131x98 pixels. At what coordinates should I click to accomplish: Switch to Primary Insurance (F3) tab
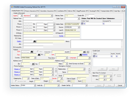point(32,11)
